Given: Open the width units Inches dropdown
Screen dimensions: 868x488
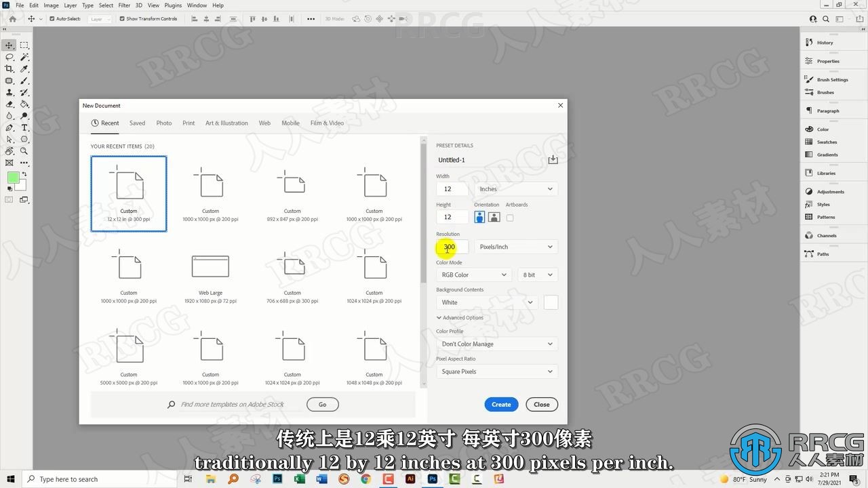Looking at the screenshot, I should (516, 189).
